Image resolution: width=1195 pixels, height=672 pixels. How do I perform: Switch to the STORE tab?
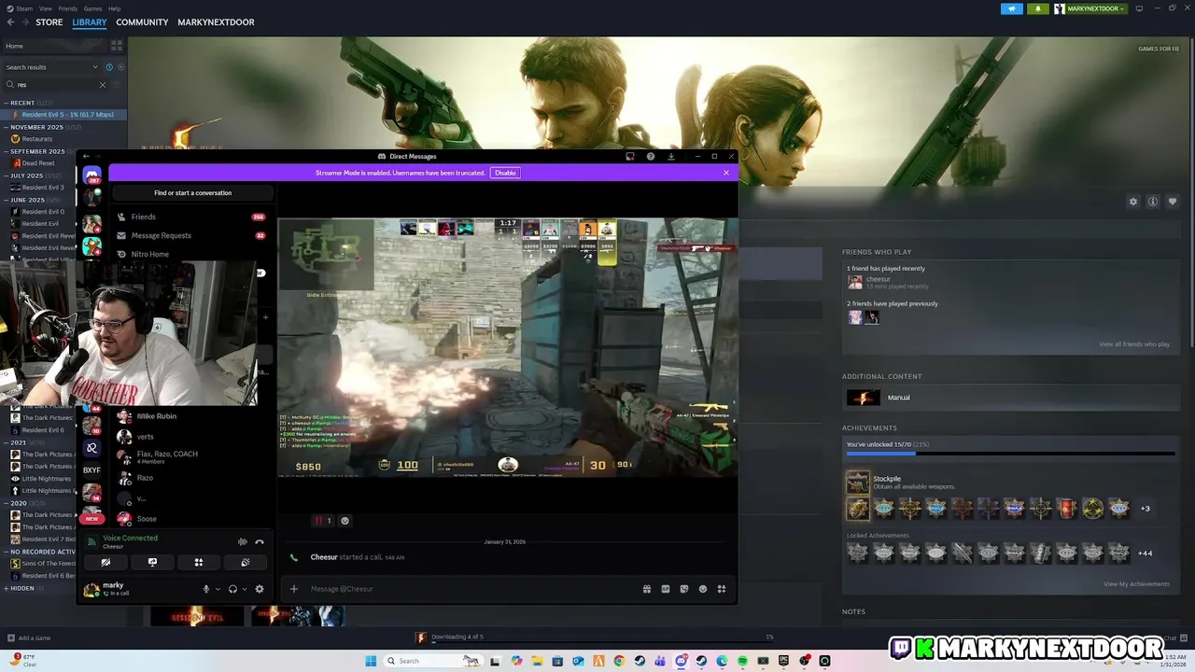tap(49, 22)
